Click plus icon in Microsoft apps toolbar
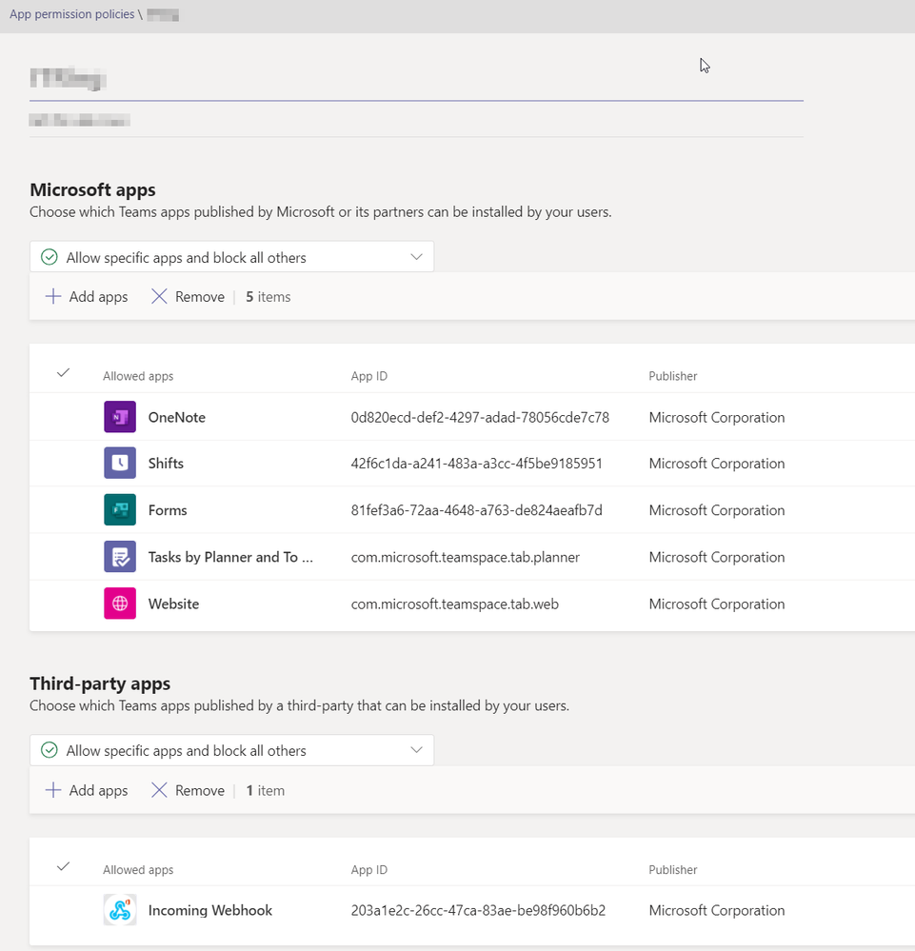915x951 pixels. click(x=53, y=296)
